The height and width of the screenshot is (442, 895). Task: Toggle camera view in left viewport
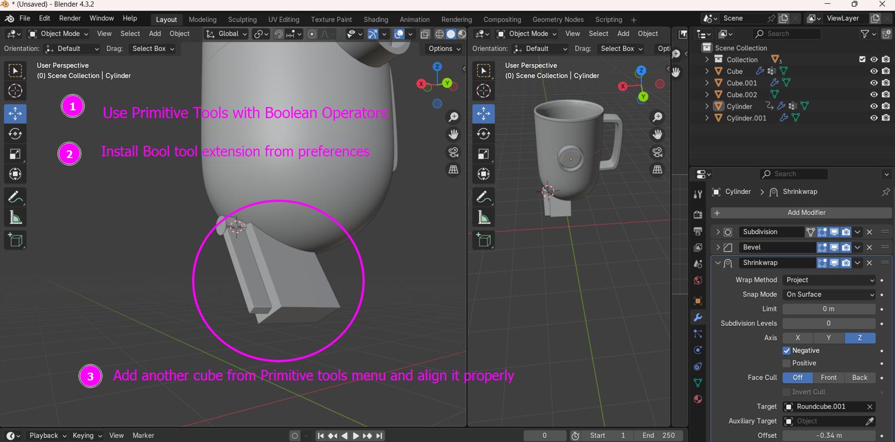pyautogui.click(x=454, y=152)
